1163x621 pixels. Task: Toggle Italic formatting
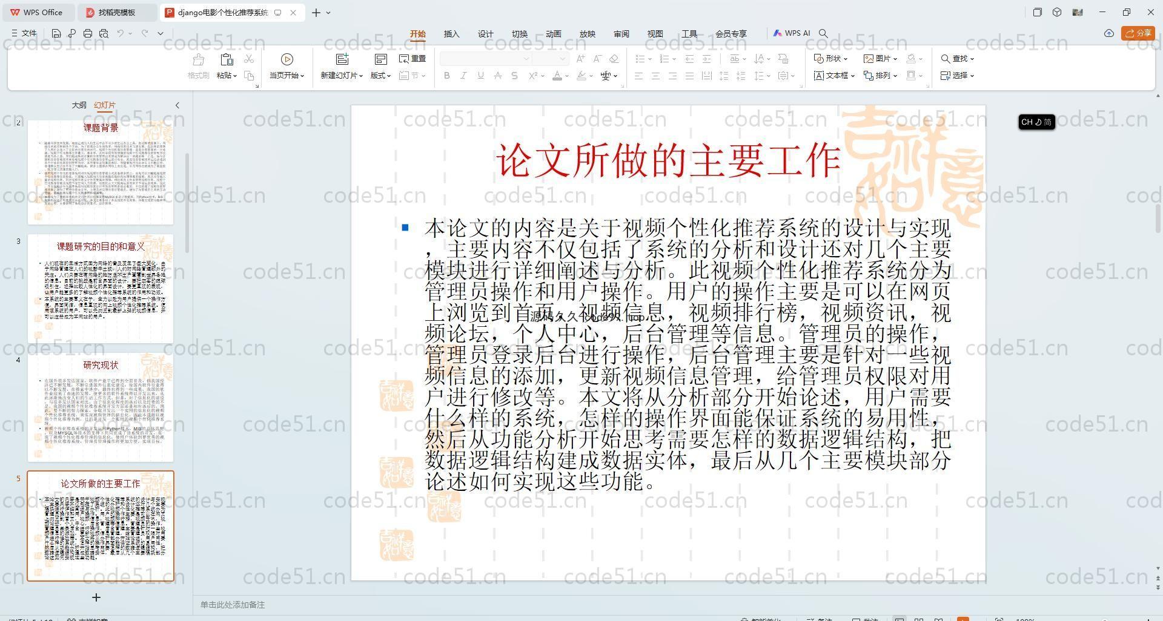[463, 76]
